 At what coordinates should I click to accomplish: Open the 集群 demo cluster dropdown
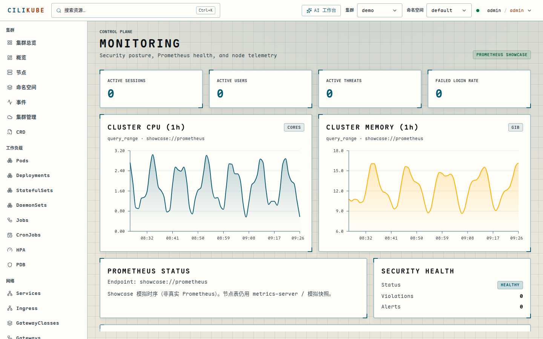[x=379, y=11]
